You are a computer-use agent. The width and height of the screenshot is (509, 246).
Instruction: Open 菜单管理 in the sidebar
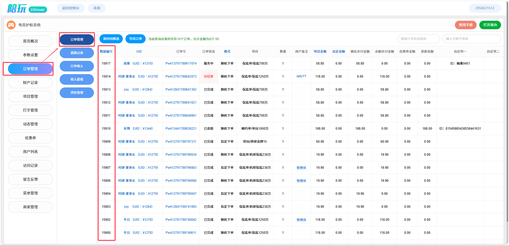[x=30, y=193]
